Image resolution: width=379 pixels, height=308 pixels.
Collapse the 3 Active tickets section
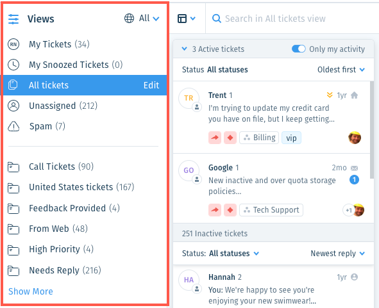click(x=185, y=49)
